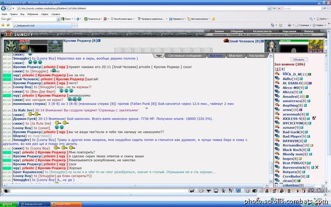
Task: Open the Персонаж game menu
Action: 289,31
